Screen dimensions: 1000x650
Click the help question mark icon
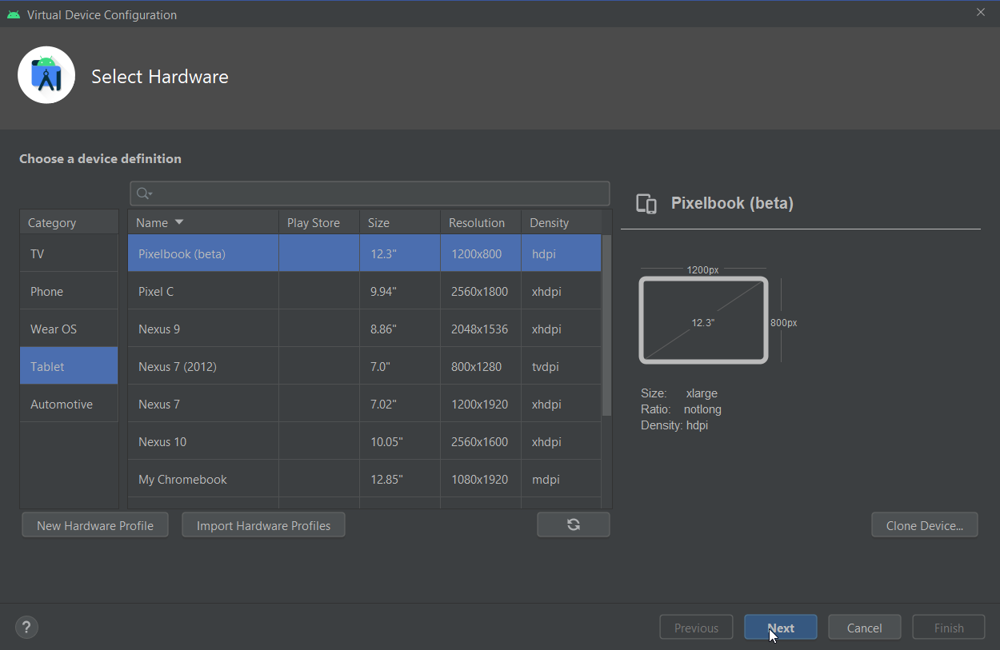pos(27,628)
